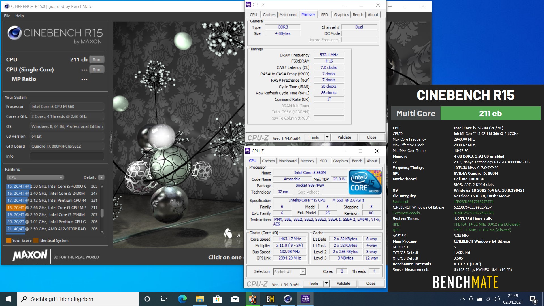The image size is (544, 306).
Task: Click the ranking list scrollbar thumb
Action: click(x=102, y=213)
